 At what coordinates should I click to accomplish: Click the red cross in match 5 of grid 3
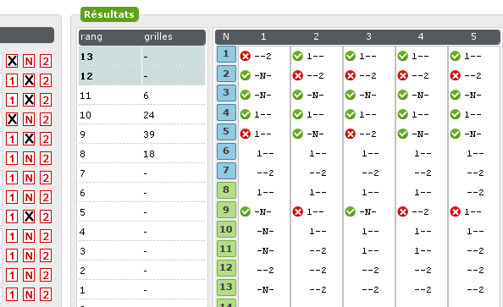tap(351, 134)
